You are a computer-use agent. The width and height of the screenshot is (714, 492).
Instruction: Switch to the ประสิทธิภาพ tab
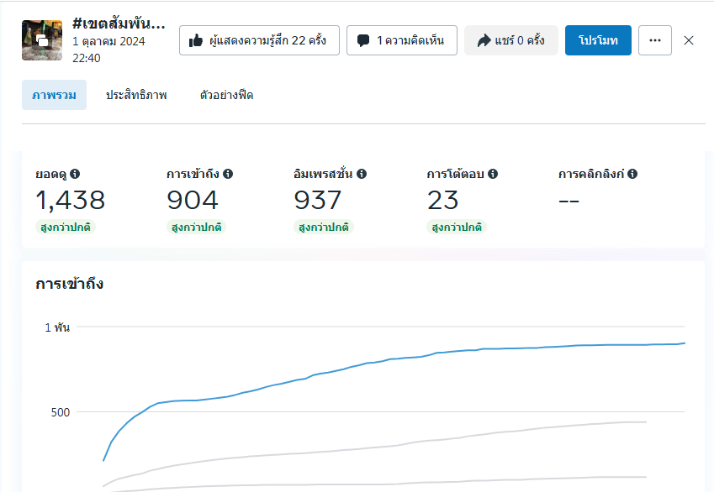click(x=136, y=96)
